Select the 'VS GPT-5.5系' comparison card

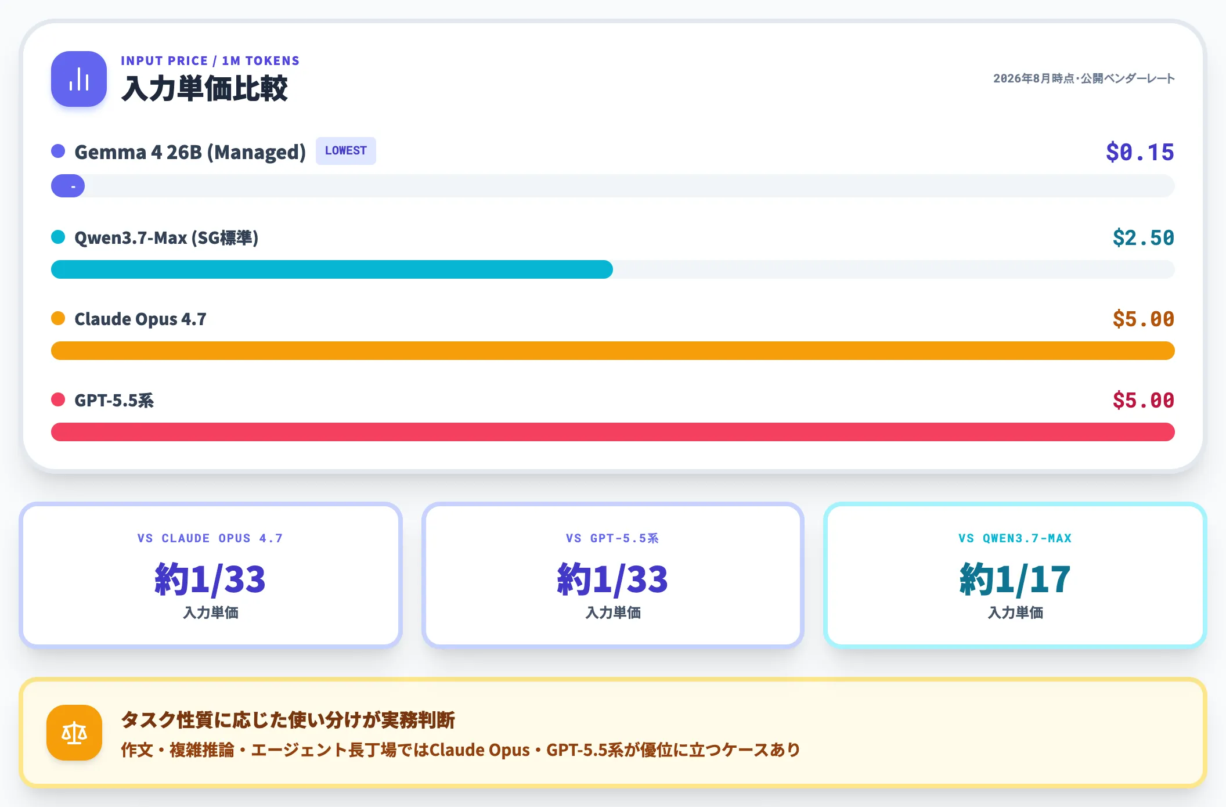click(x=613, y=575)
